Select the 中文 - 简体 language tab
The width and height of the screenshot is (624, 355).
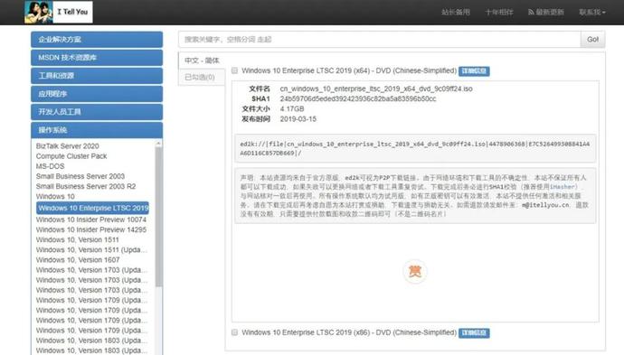[x=202, y=61]
